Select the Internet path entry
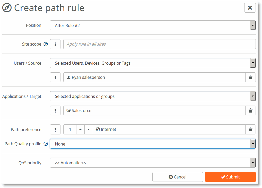262x188 pixels. pyautogui.click(x=169, y=130)
